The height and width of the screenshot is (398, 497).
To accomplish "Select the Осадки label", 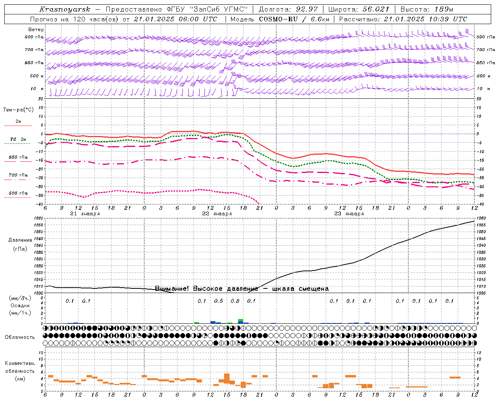I will [20, 305].
